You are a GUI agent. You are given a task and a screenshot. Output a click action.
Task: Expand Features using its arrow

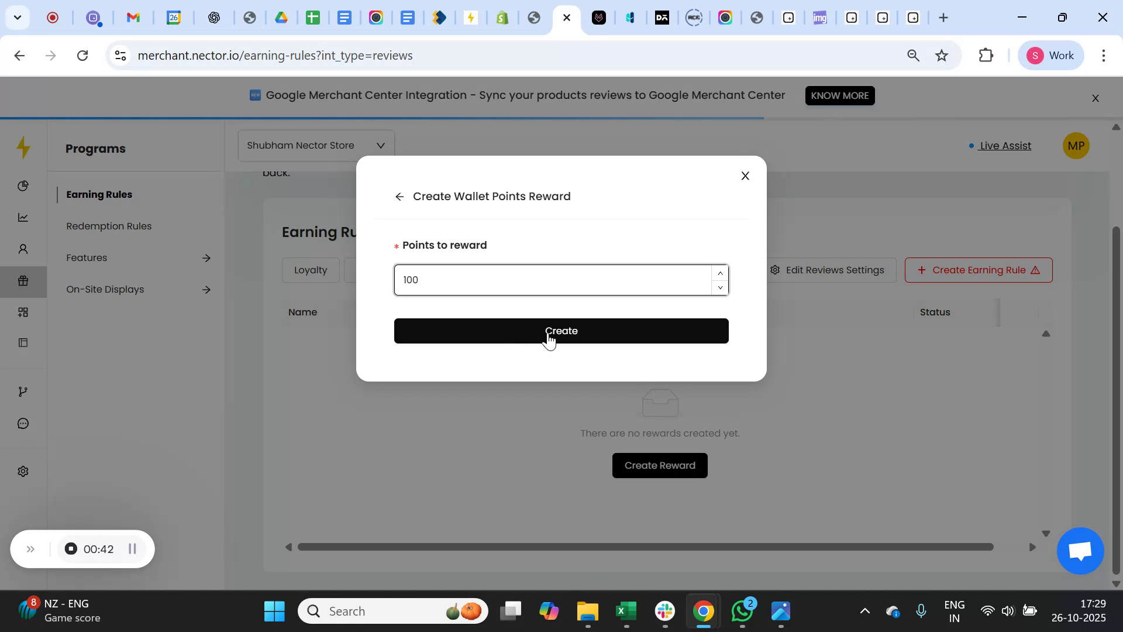pos(207,257)
